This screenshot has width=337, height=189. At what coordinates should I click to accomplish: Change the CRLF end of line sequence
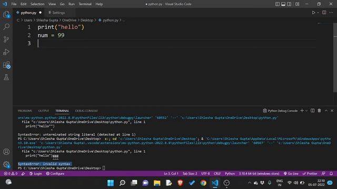coord(217,174)
